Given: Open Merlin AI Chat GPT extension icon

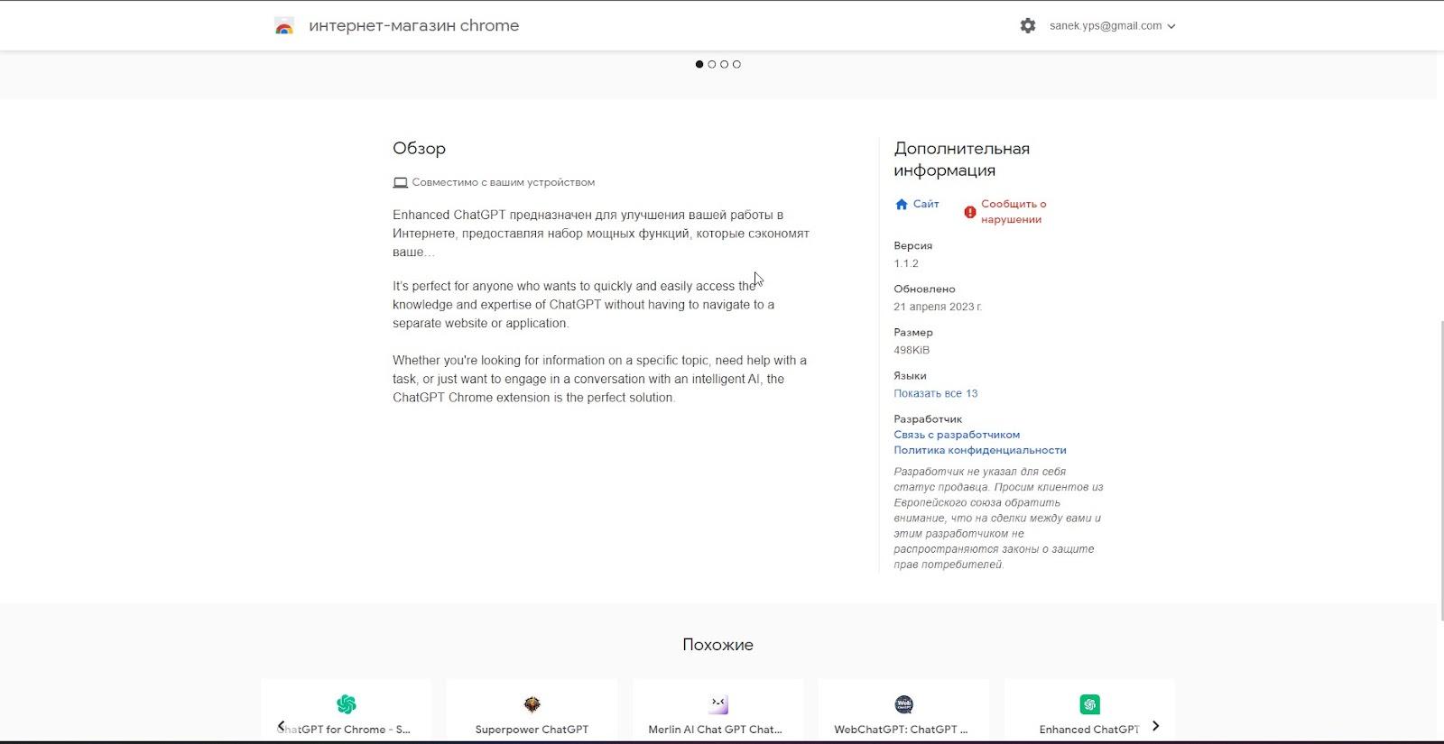Looking at the screenshot, I should [x=718, y=704].
